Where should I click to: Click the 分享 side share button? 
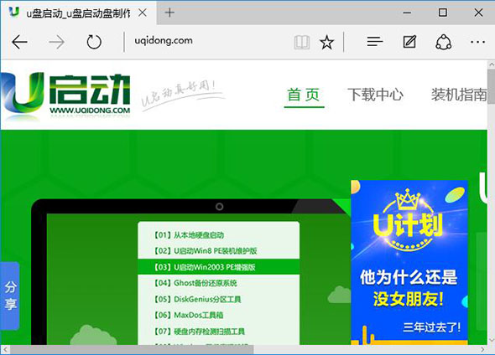point(10,296)
